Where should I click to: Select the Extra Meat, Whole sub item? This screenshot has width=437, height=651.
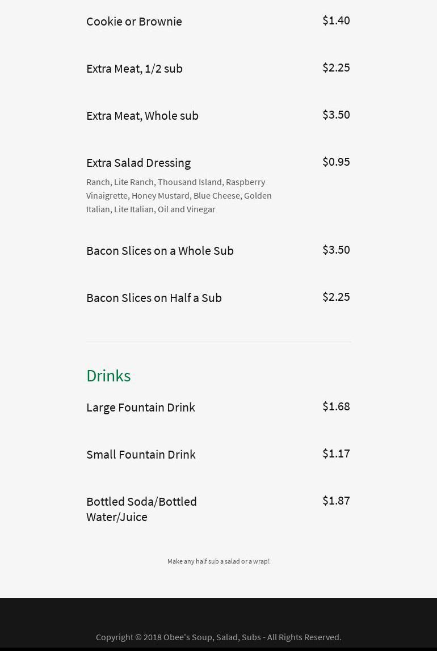(x=142, y=115)
